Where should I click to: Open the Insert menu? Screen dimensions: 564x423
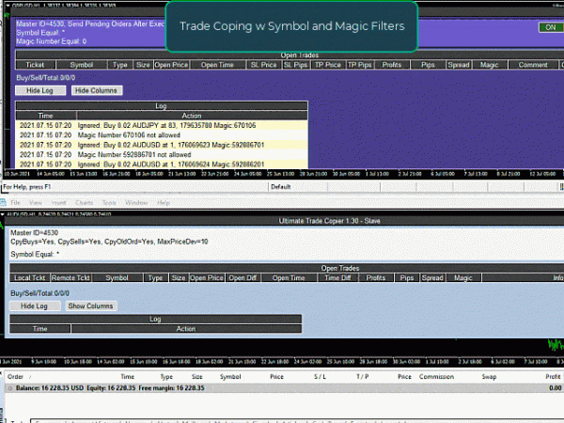coord(58,202)
